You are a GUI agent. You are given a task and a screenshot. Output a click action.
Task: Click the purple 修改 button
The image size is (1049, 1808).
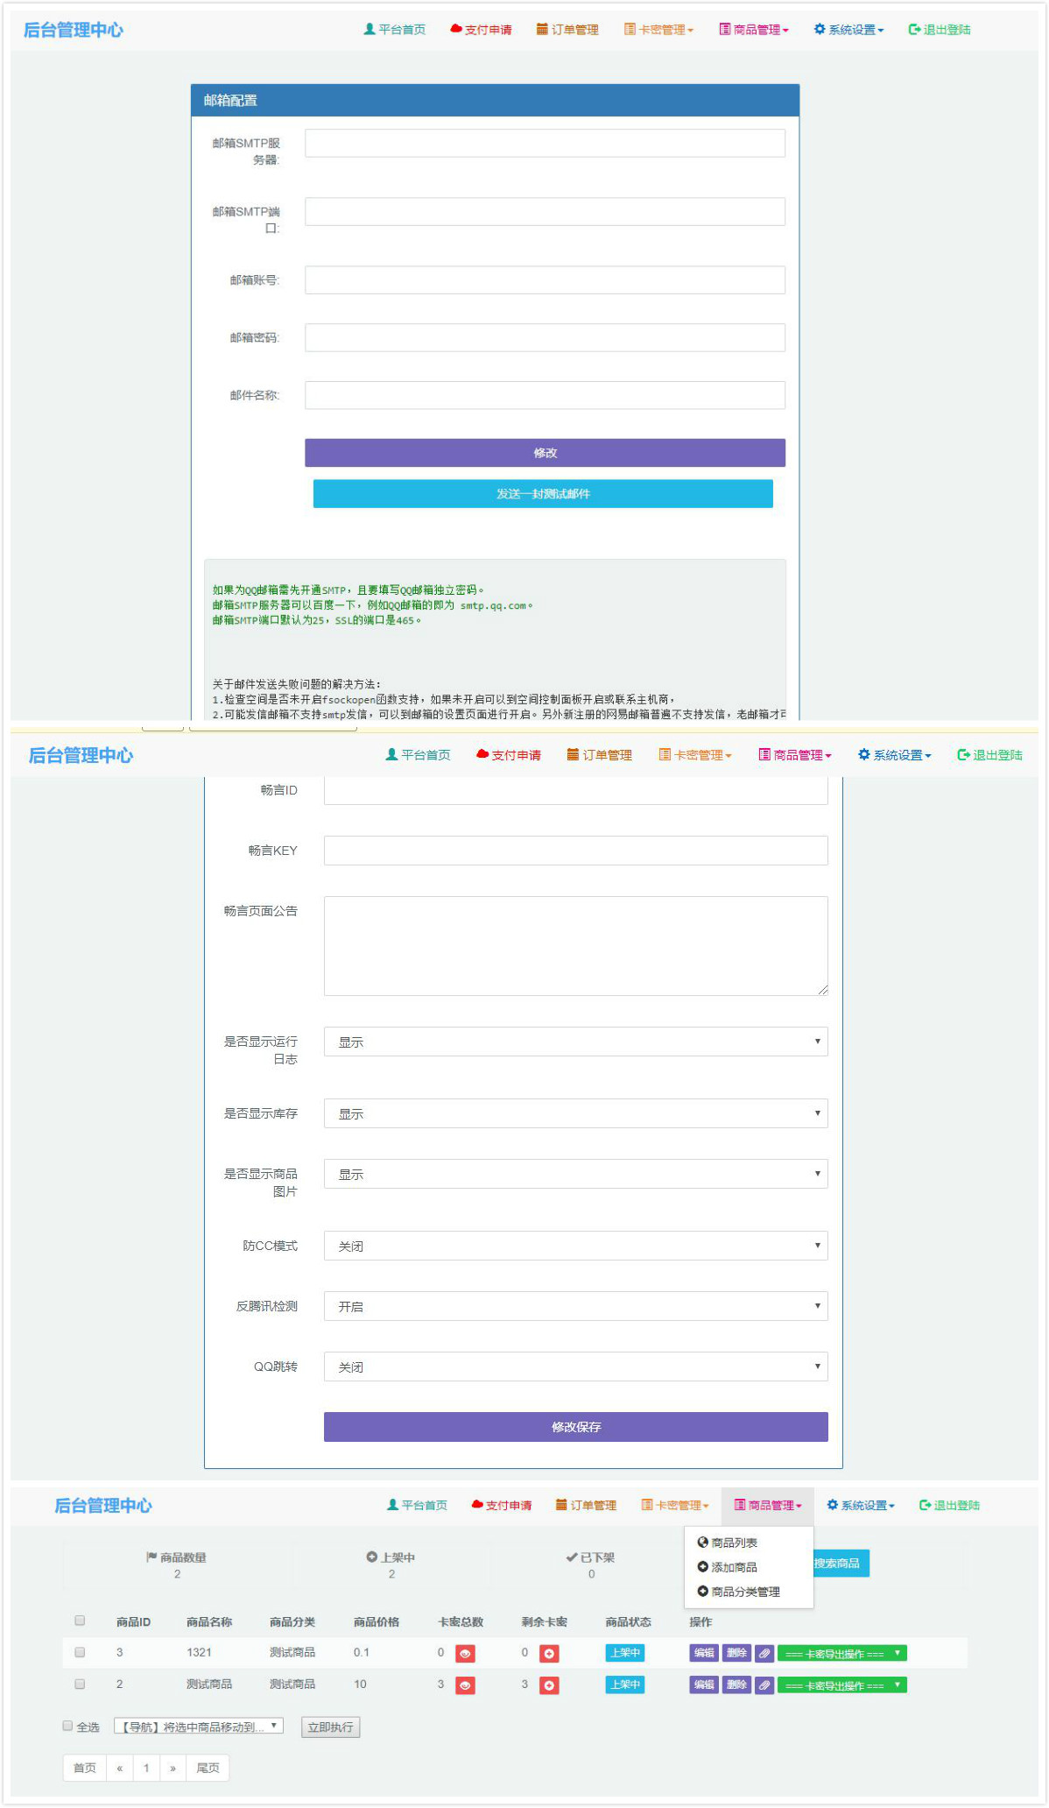click(x=545, y=453)
